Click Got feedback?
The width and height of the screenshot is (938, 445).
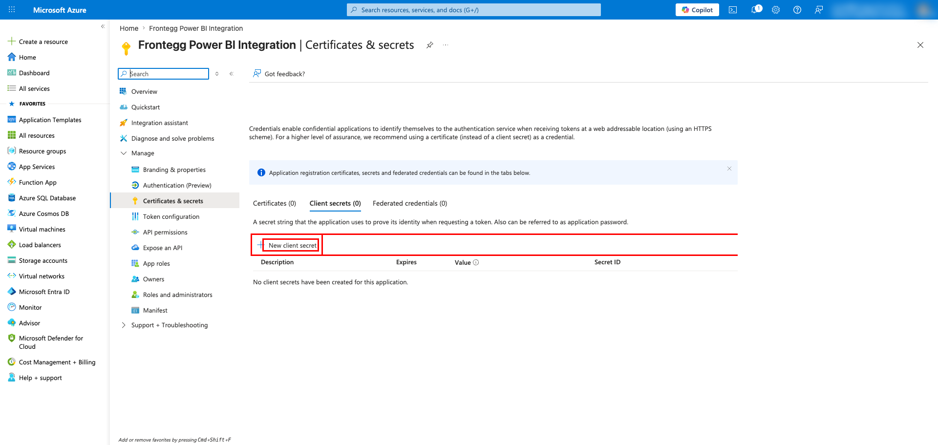279,74
